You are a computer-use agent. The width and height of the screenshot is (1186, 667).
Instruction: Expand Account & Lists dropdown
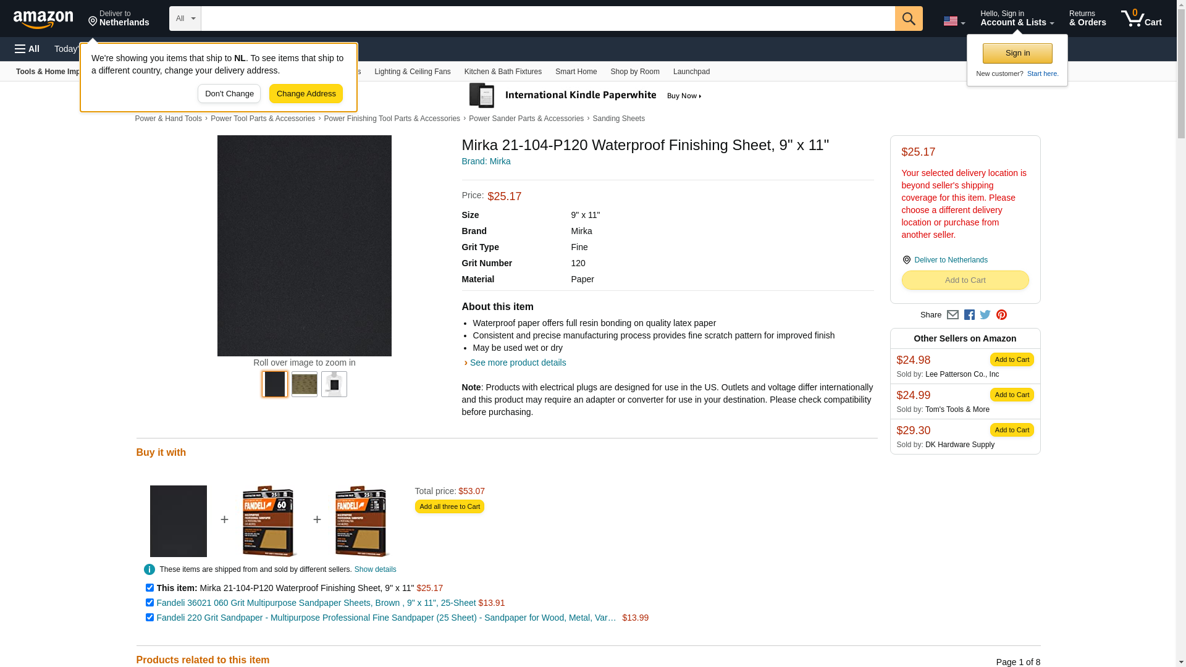[x=1017, y=19]
